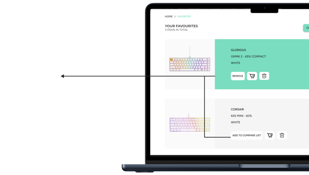Add Corsair K65 Mini to cart
This screenshot has width=309, height=175.
(270, 136)
